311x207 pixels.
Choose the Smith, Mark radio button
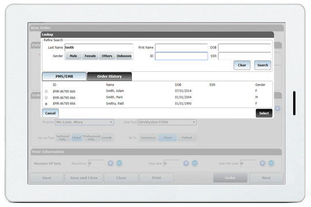click(x=46, y=98)
